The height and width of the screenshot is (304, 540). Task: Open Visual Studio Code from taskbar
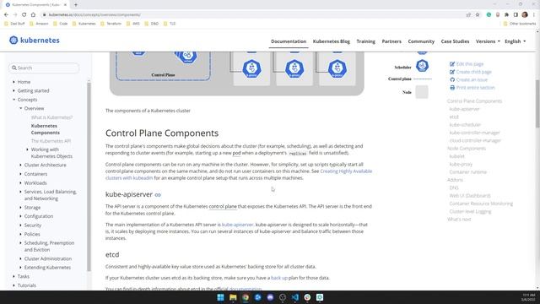[294, 297]
